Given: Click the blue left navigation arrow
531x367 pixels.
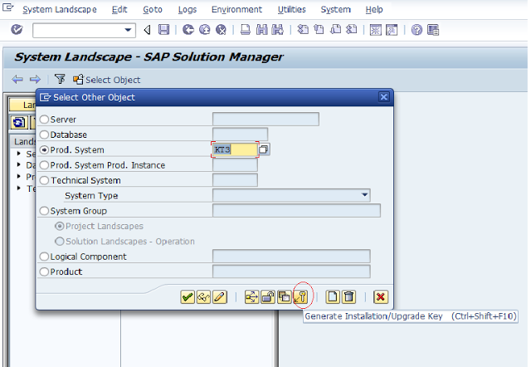Looking at the screenshot, I should 17,80.
